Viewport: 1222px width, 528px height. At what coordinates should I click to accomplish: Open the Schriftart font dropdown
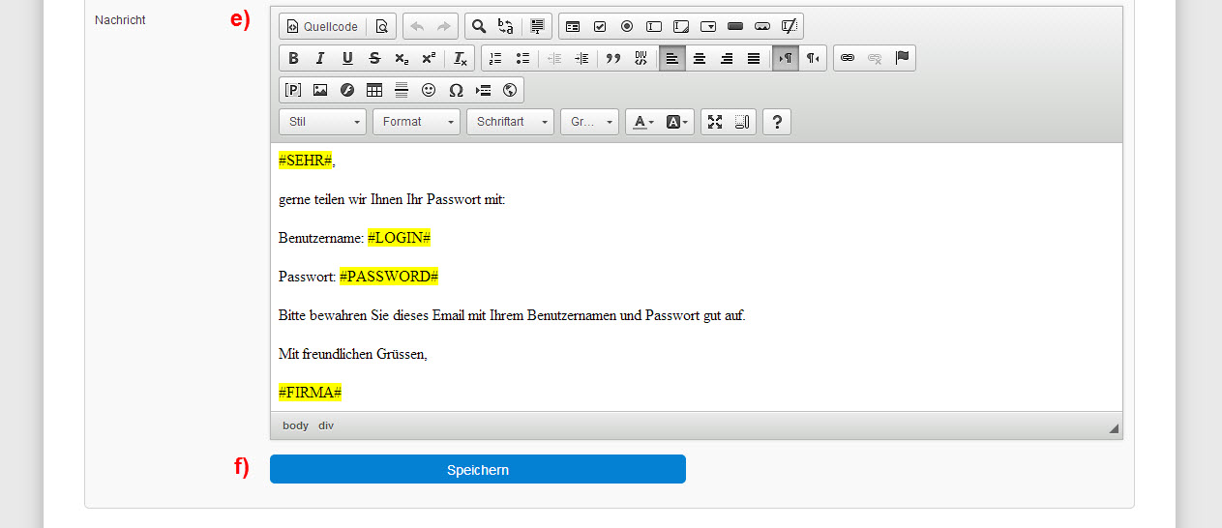(510, 122)
